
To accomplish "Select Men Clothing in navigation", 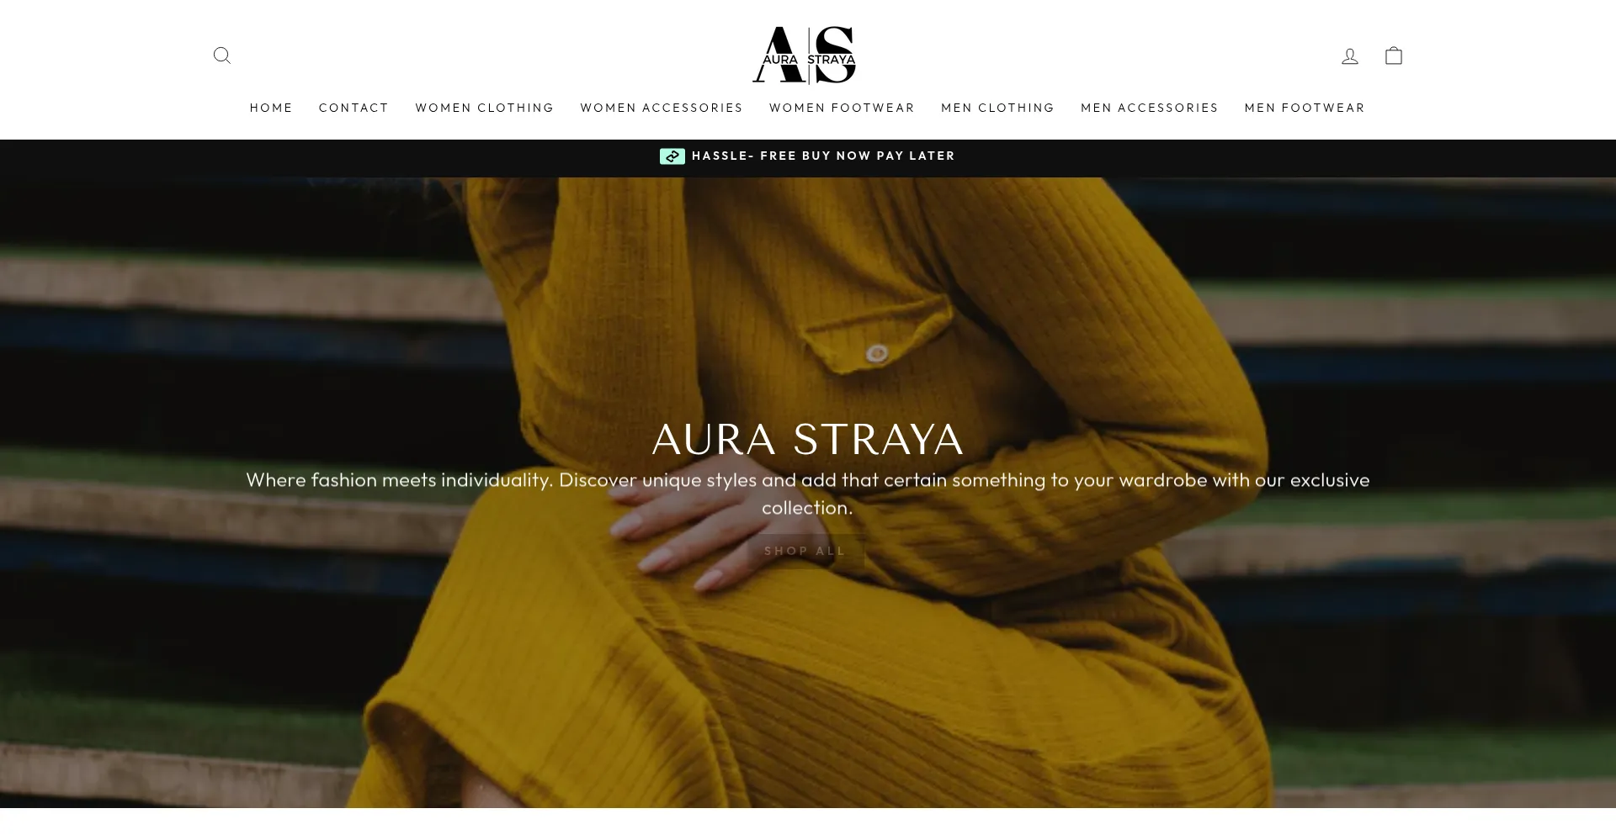I will [x=997, y=108].
